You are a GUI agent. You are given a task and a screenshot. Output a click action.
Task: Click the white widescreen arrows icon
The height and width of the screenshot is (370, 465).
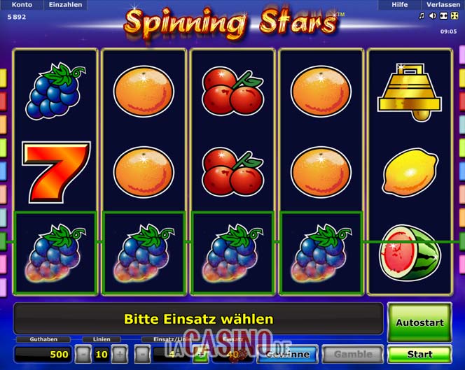coord(444,16)
